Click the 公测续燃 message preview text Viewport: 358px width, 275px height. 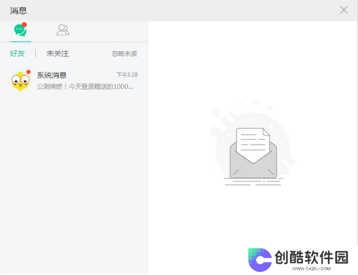85,87
